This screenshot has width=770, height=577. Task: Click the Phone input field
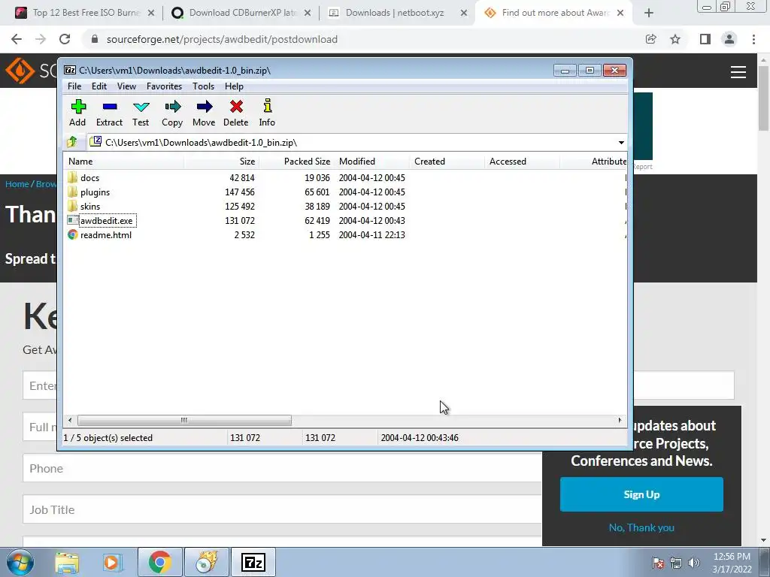tap(283, 469)
